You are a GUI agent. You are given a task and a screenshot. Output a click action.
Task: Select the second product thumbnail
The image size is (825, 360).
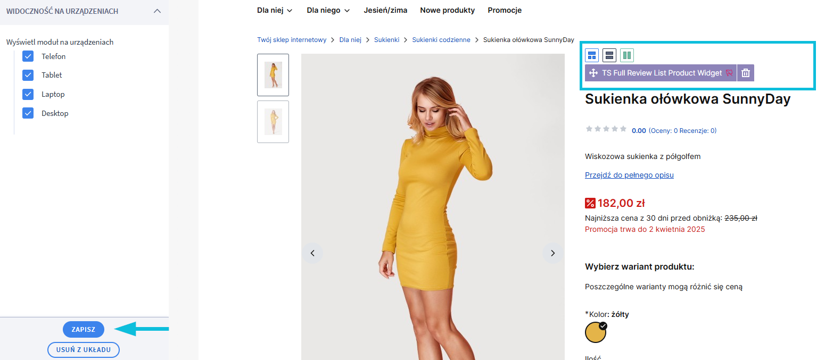pyautogui.click(x=273, y=122)
